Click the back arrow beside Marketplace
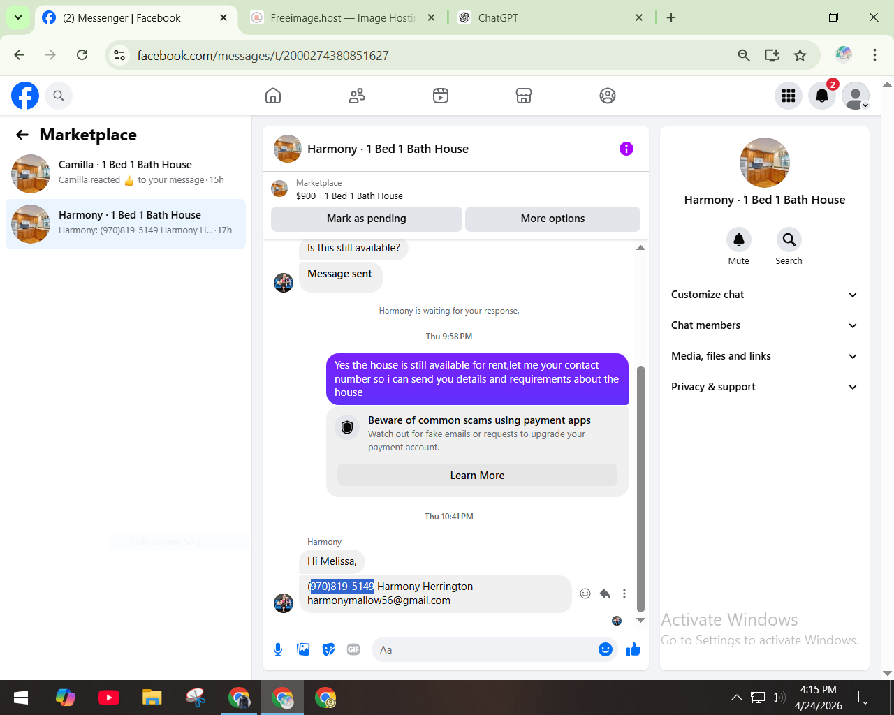894x715 pixels. point(22,135)
